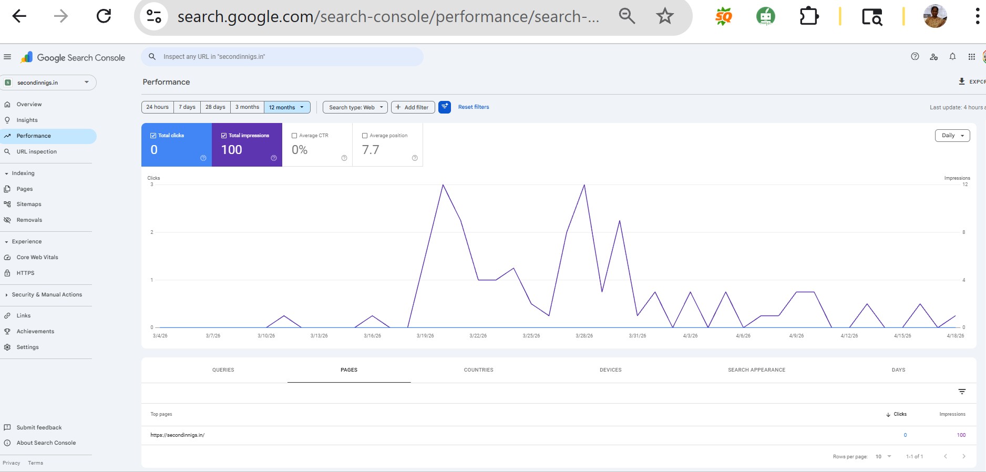The image size is (986, 472).
Task: Click the Inspect any URL search field
Action: pos(282,57)
